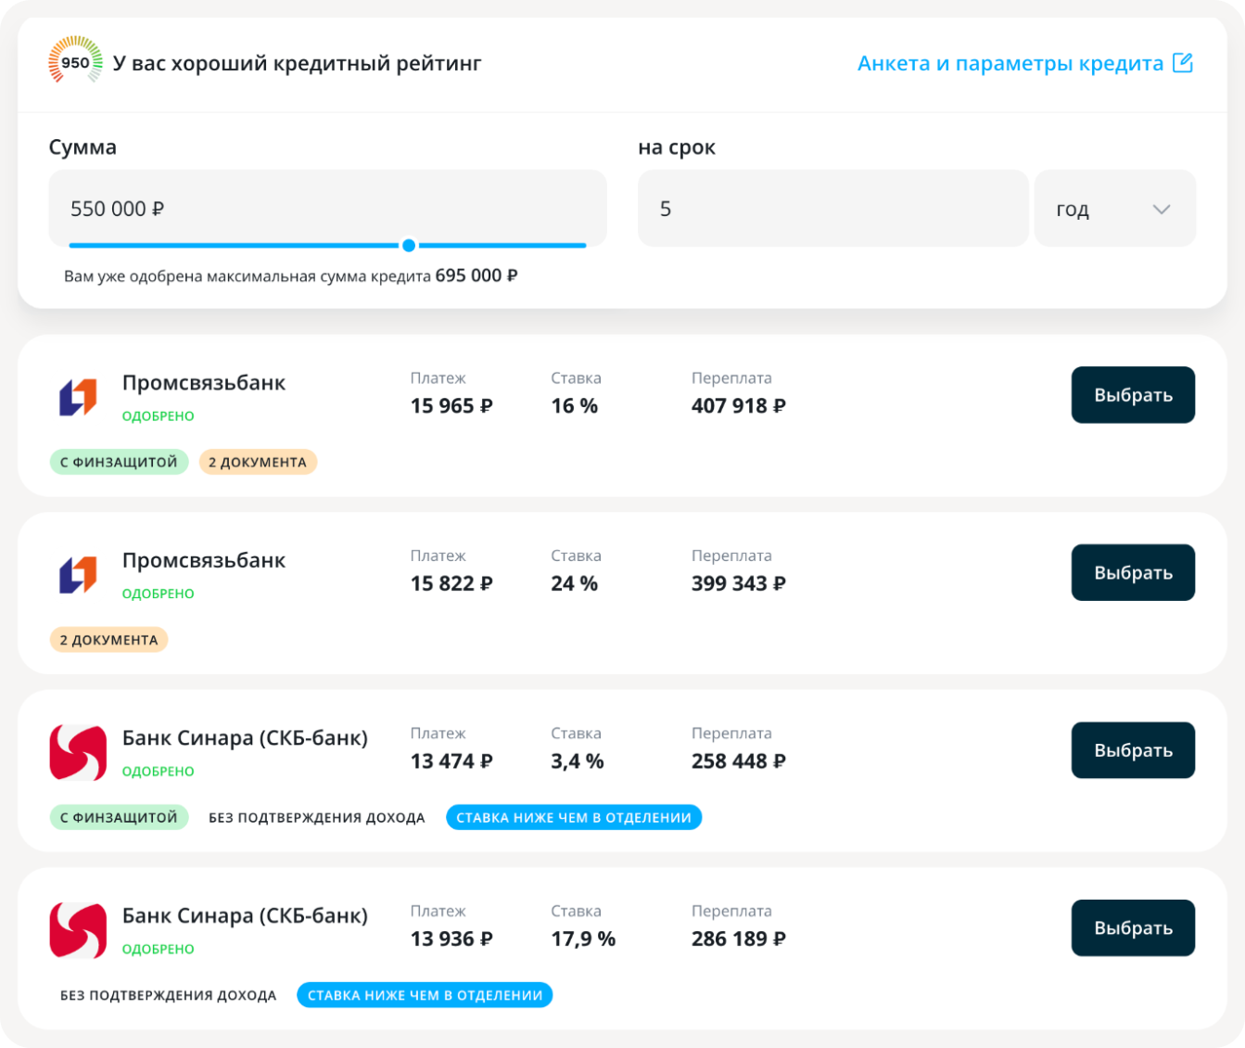
Task: Choose Промсвязьбанк offer with 16% rate
Action: [x=1132, y=395]
